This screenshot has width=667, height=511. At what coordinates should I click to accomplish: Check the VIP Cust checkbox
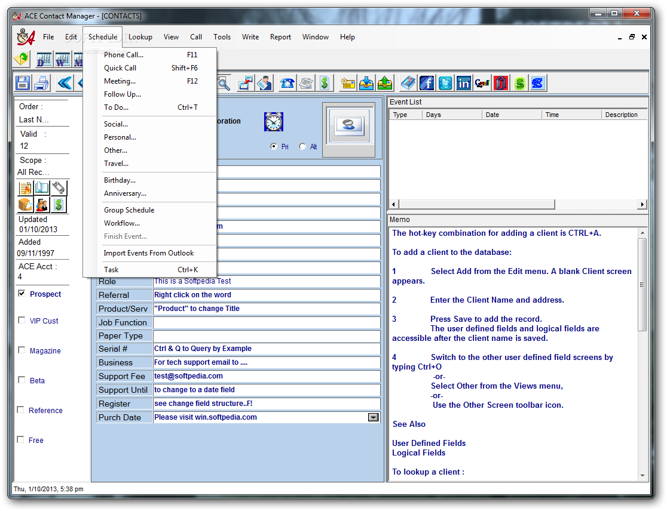point(22,321)
